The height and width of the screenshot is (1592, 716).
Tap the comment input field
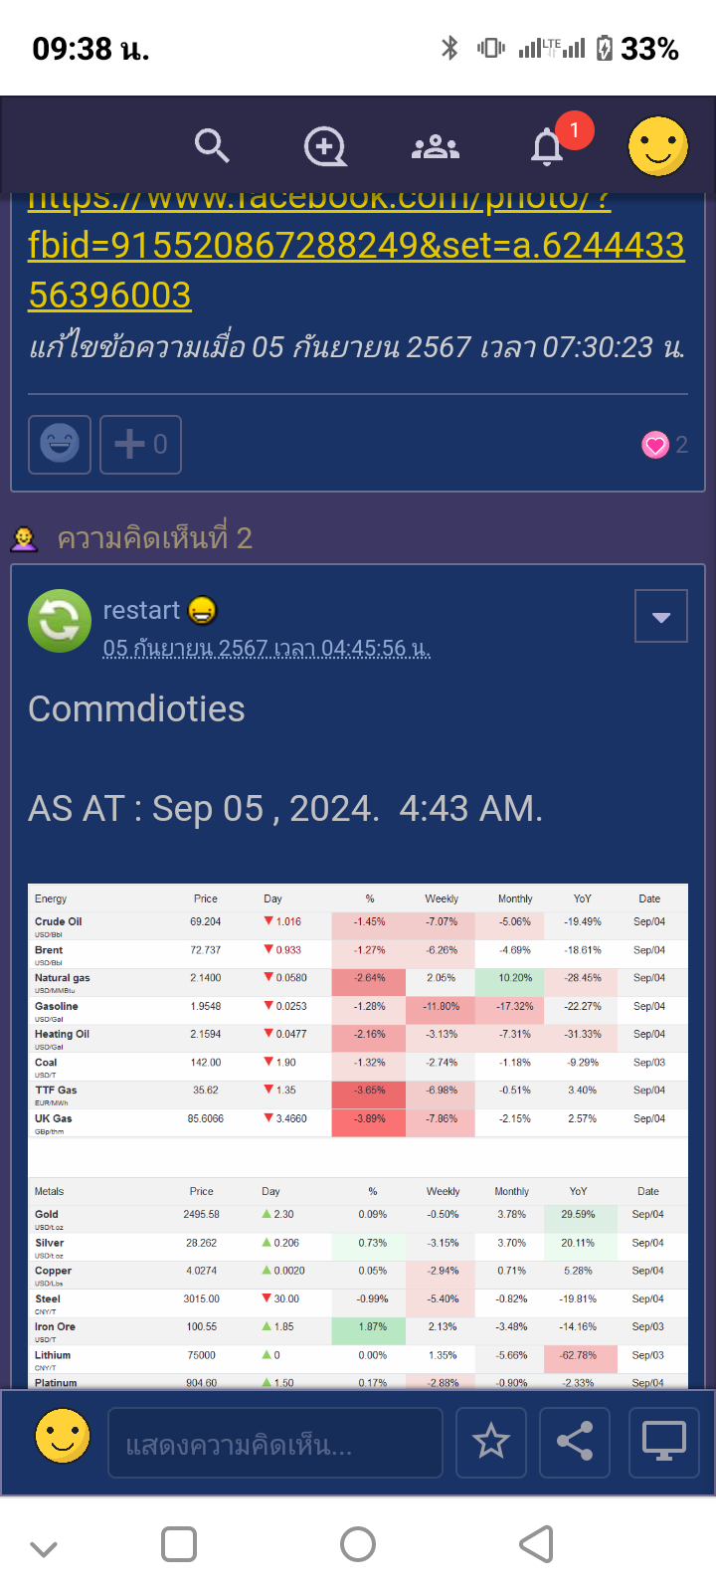275,1443
